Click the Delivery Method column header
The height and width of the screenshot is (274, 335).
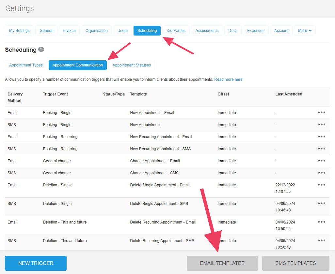point(15,97)
